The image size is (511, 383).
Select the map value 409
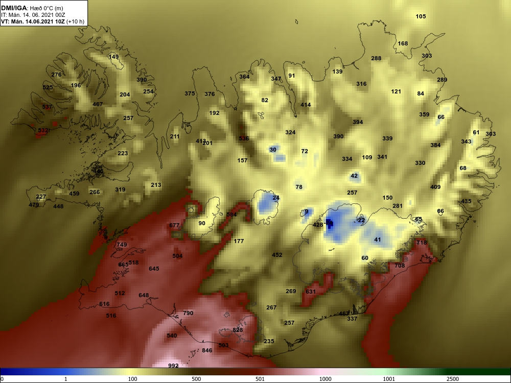coord(435,187)
